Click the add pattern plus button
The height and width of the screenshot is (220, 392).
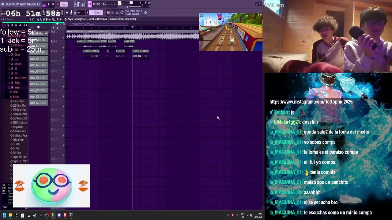[104, 13]
